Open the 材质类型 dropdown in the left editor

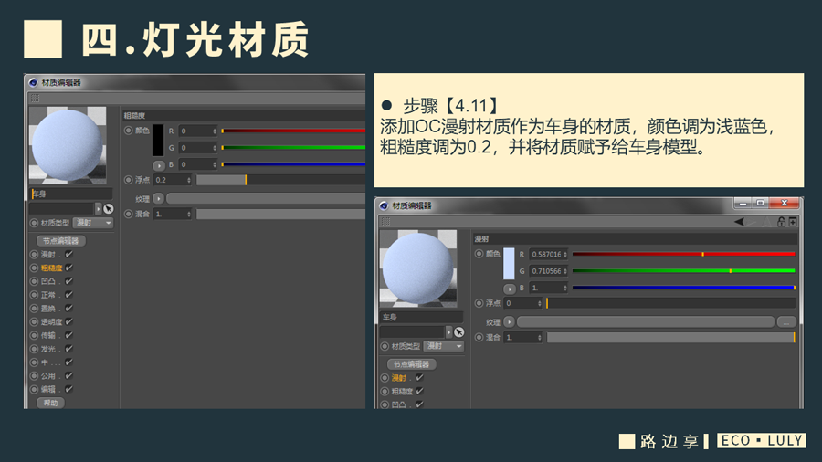pos(93,223)
